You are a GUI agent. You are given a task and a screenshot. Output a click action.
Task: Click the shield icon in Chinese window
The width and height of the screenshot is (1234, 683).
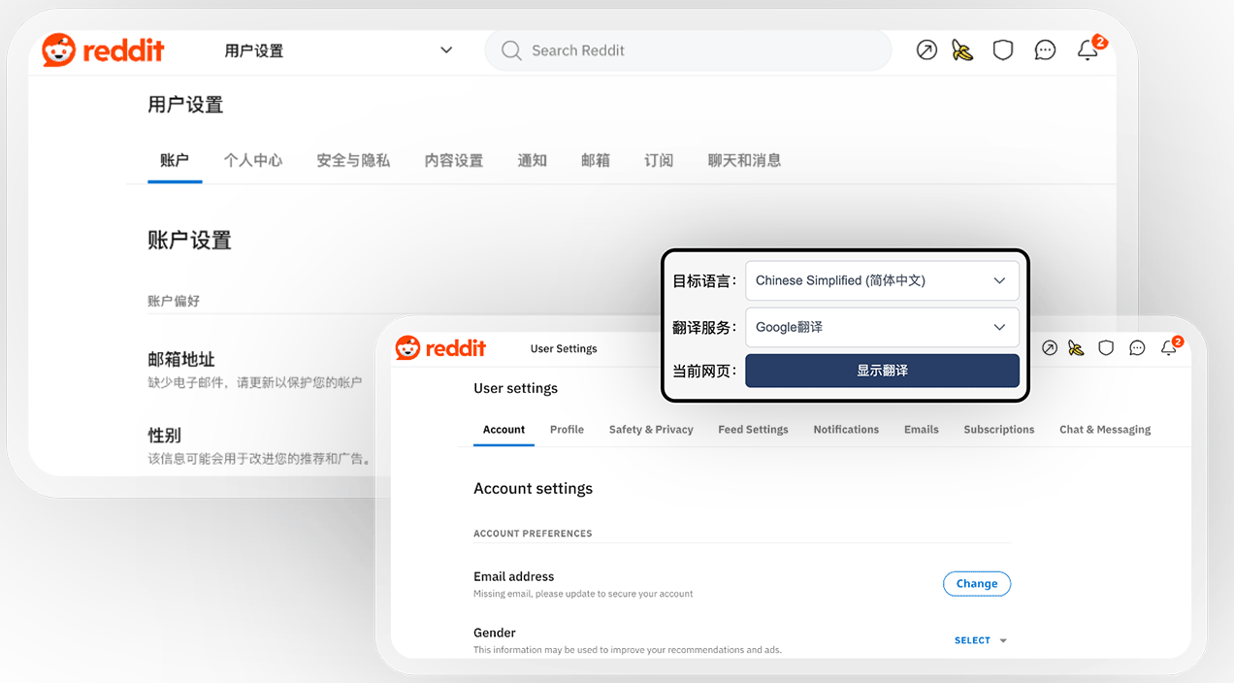click(1003, 50)
